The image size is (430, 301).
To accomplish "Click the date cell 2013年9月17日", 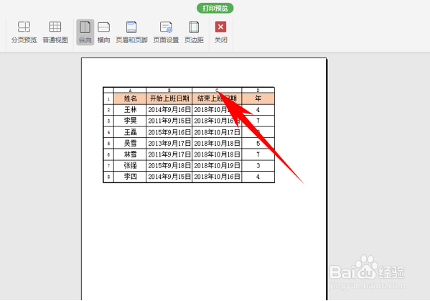I will [169, 143].
